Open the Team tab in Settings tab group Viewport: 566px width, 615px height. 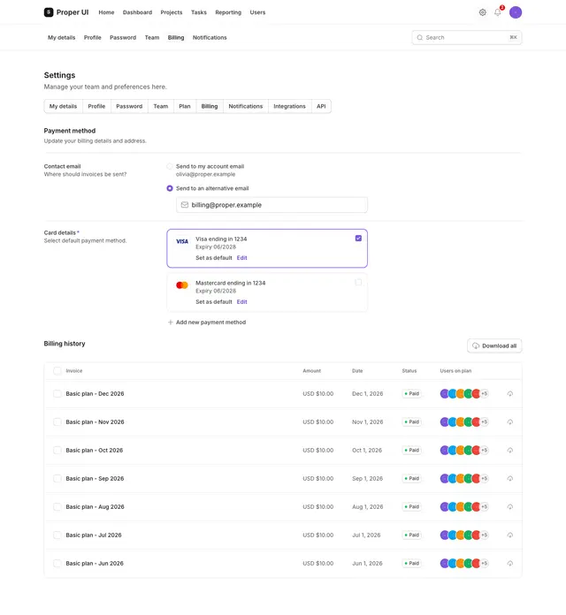(x=161, y=106)
